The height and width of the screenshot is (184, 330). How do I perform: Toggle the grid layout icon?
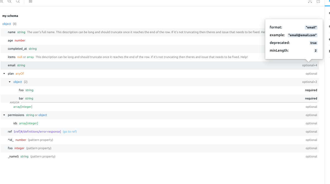(x=30, y=1)
